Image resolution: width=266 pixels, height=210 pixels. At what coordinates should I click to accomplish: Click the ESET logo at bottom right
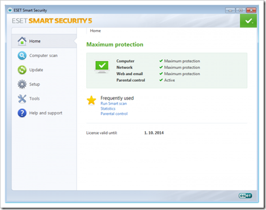pyautogui.click(x=245, y=196)
